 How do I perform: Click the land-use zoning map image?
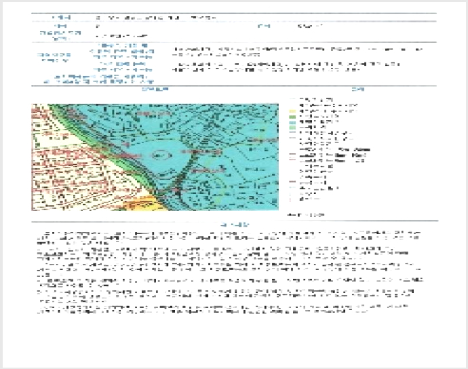coord(155,157)
